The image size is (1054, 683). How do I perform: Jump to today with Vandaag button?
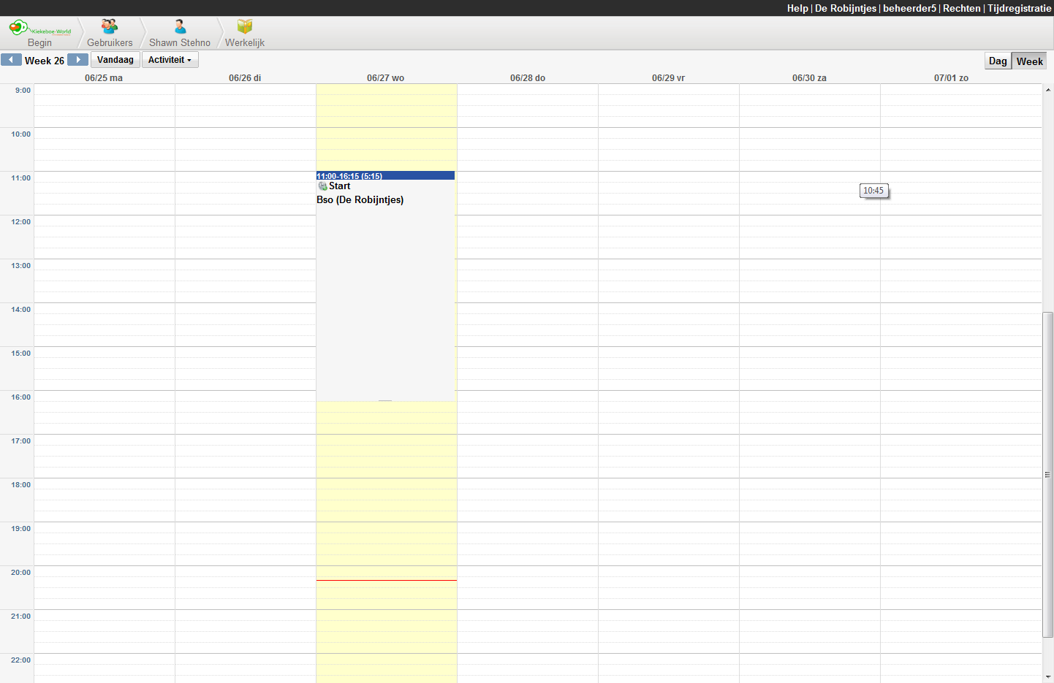tap(115, 60)
